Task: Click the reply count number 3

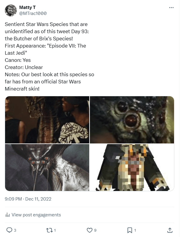Action: (15, 230)
